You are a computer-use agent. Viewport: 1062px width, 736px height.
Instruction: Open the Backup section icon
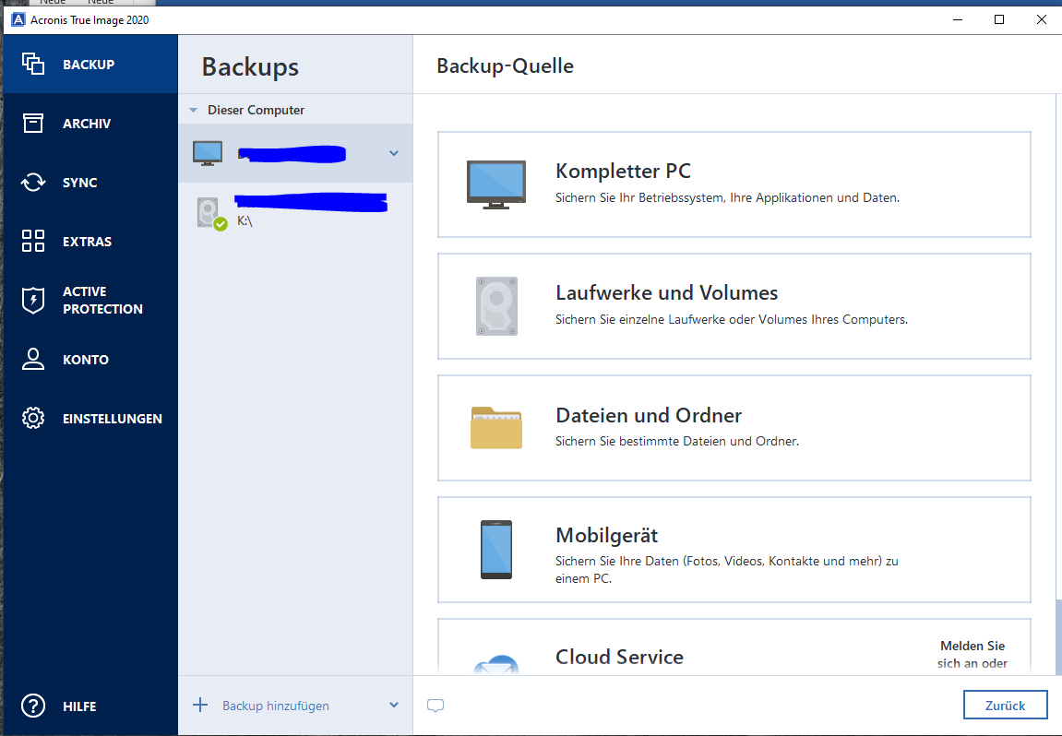[x=32, y=64]
